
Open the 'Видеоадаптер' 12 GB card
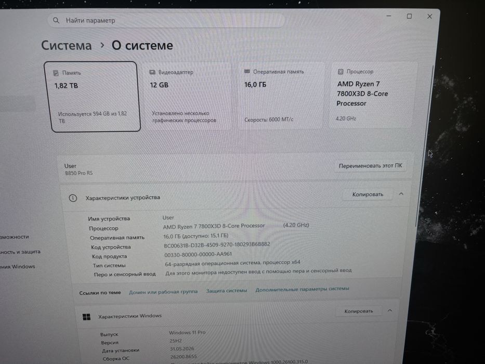click(x=187, y=96)
